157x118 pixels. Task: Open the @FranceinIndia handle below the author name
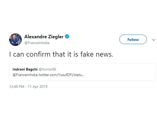[x=37, y=43]
